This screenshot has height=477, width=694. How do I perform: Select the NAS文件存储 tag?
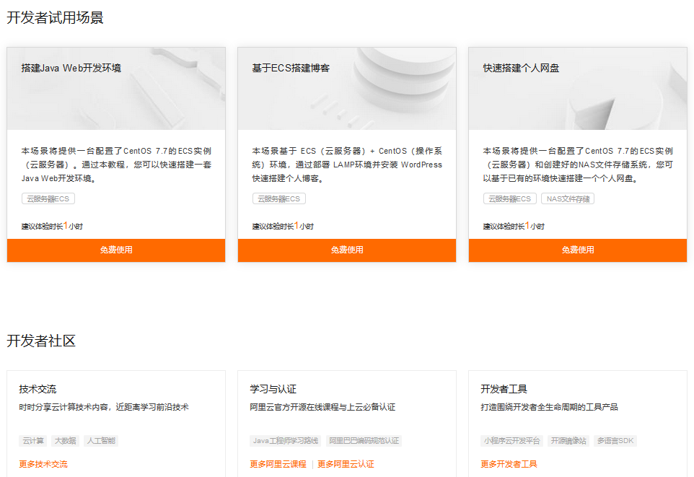click(568, 199)
